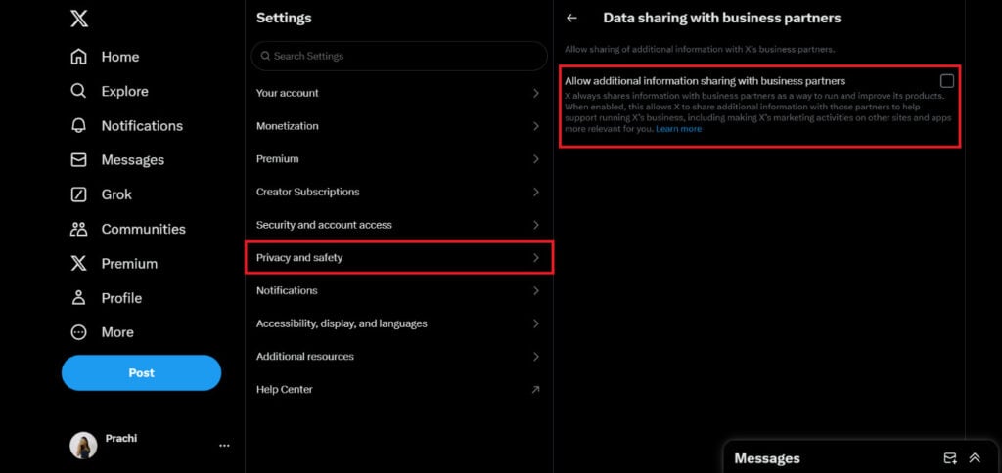Viewport: 1002px width, 473px height.
Task: Click the Prachi account name
Action: (x=120, y=439)
